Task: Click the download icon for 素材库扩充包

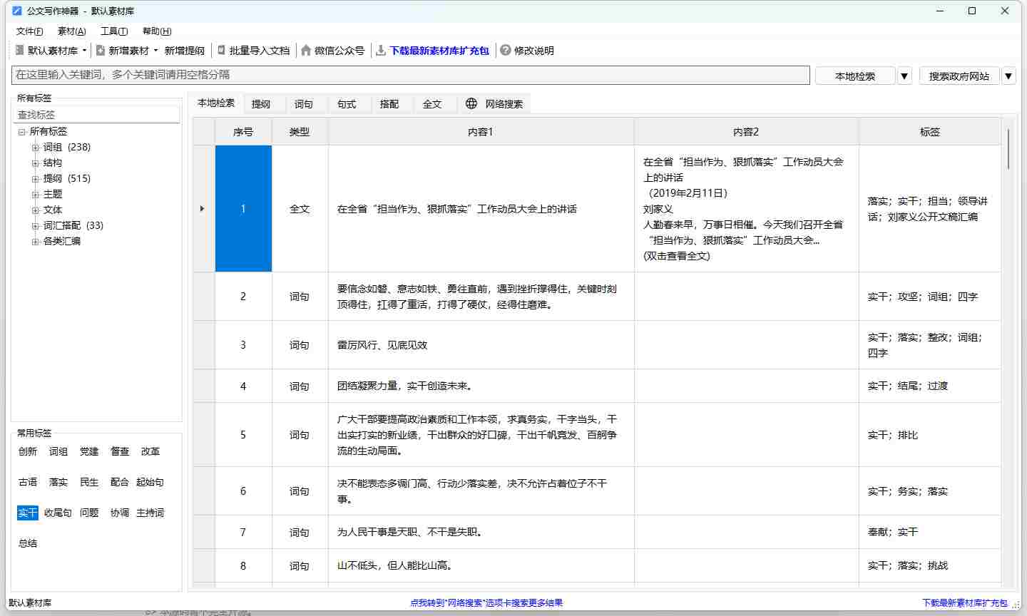Action: [x=381, y=51]
